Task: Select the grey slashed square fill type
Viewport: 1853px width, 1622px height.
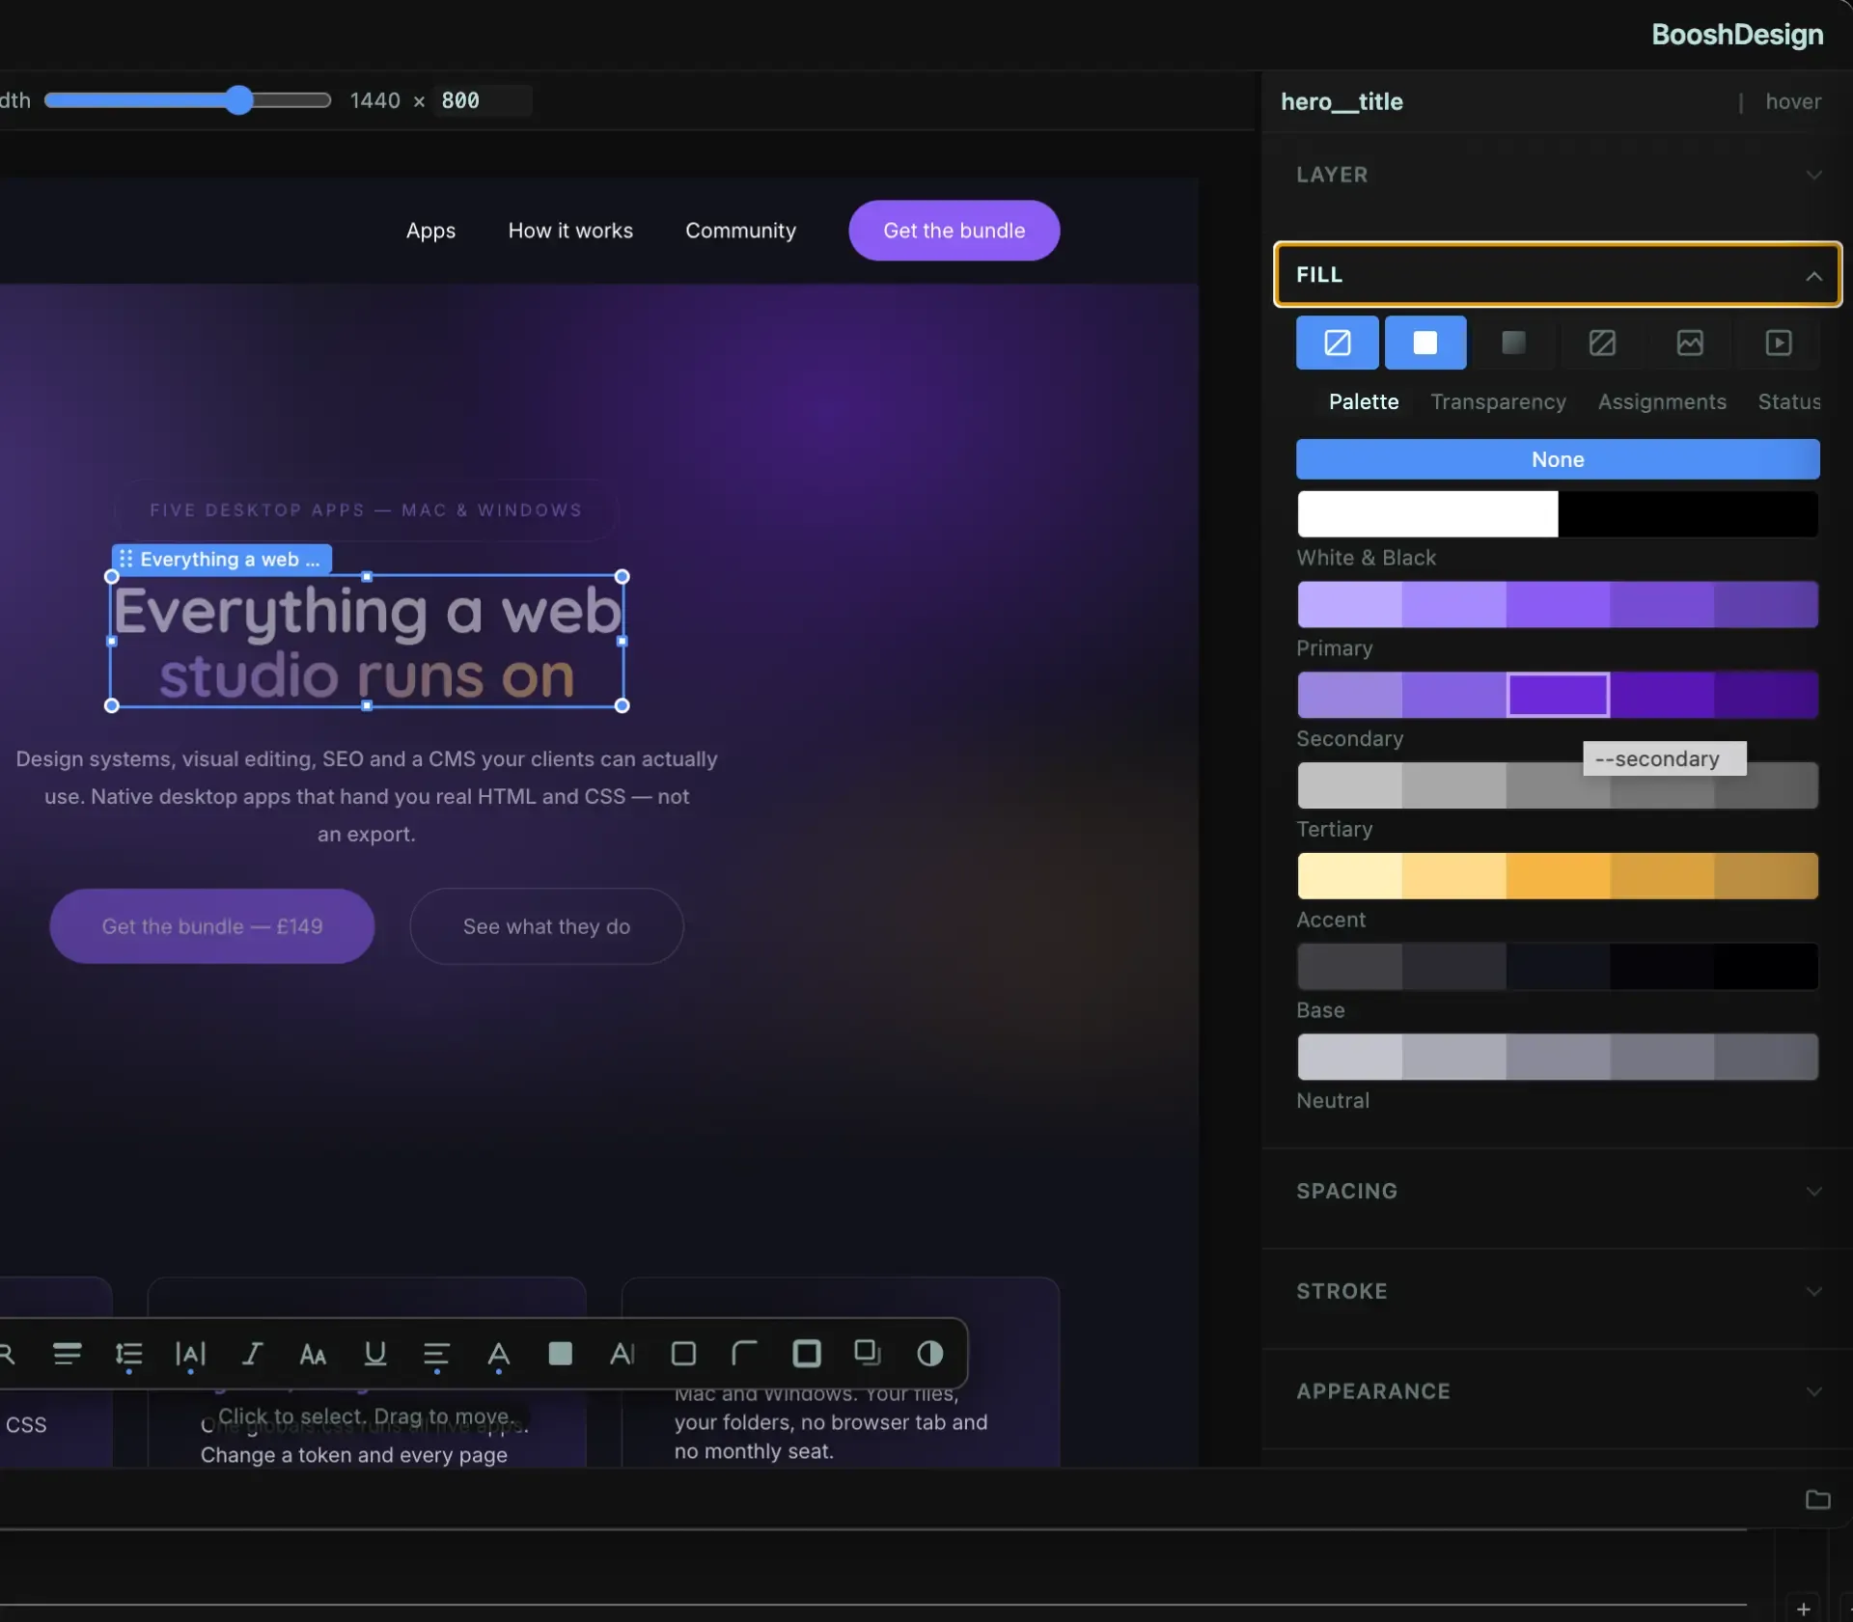Action: (x=1602, y=343)
